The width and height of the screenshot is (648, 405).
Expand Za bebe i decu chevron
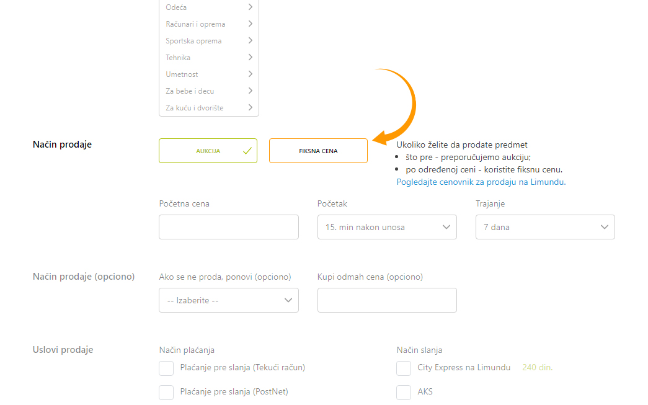click(250, 91)
